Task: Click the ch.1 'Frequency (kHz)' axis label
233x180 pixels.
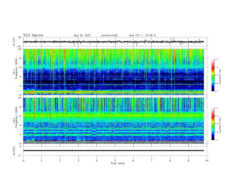Action: pos(16,69)
